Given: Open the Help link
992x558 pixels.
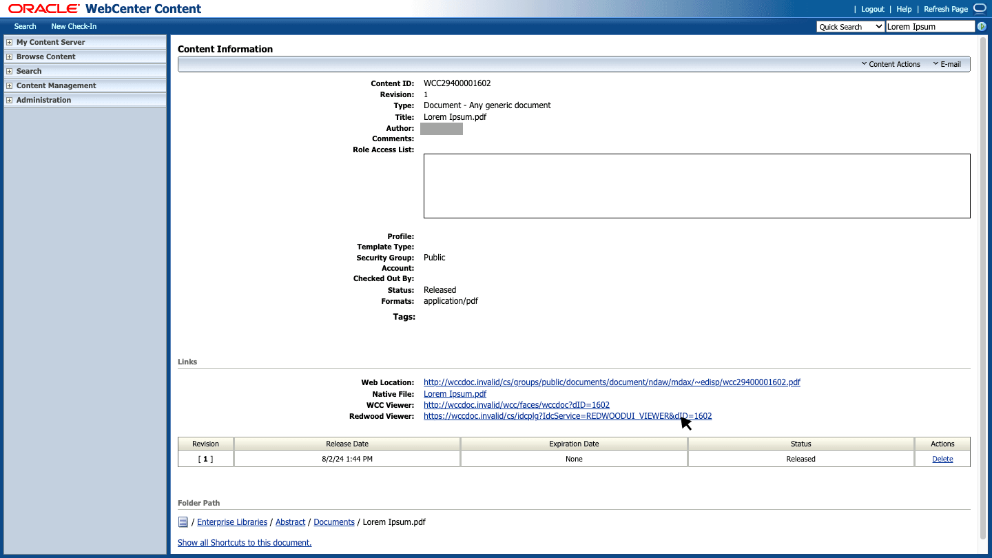Looking at the screenshot, I should 904,9.
